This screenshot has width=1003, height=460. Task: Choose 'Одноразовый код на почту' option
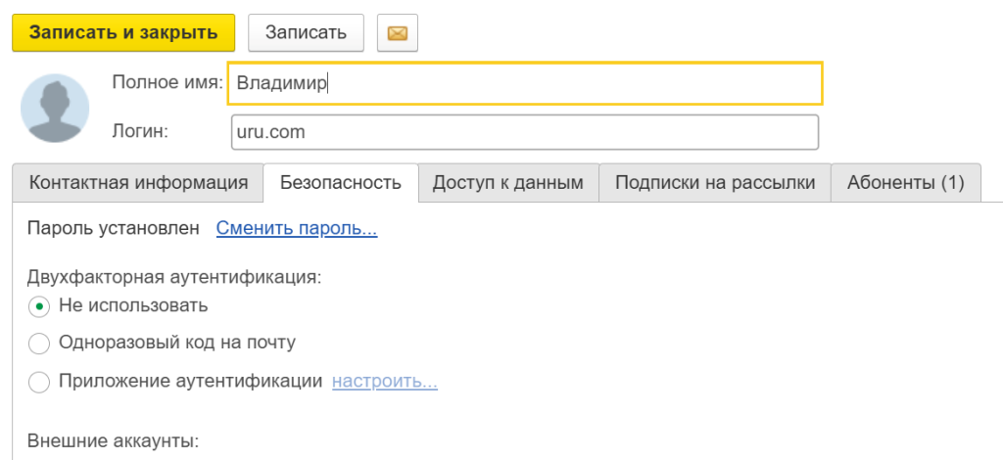pos(39,344)
